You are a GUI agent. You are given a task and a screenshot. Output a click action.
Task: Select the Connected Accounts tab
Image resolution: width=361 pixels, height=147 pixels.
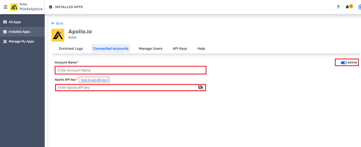click(x=111, y=49)
